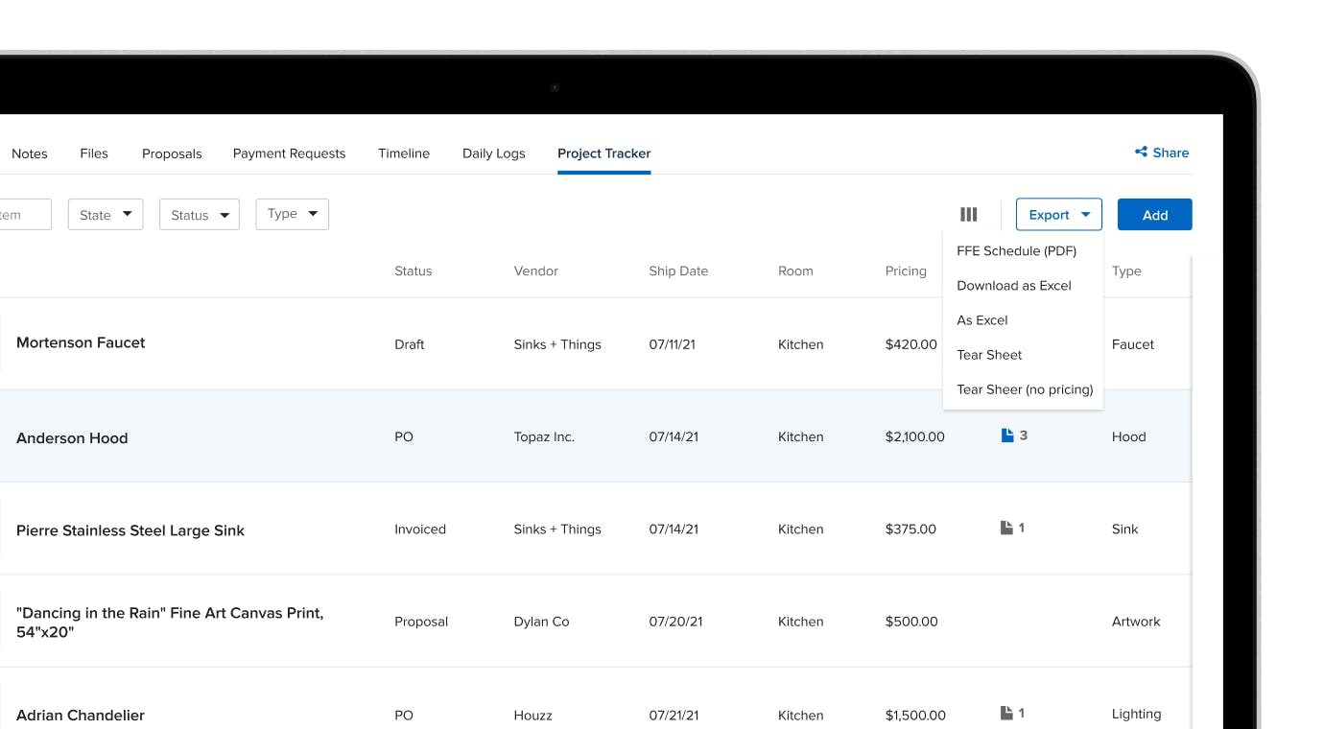This screenshot has width=1324, height=729.
Task: Open the Timeline tab
Action: click(x=404, y=153)
